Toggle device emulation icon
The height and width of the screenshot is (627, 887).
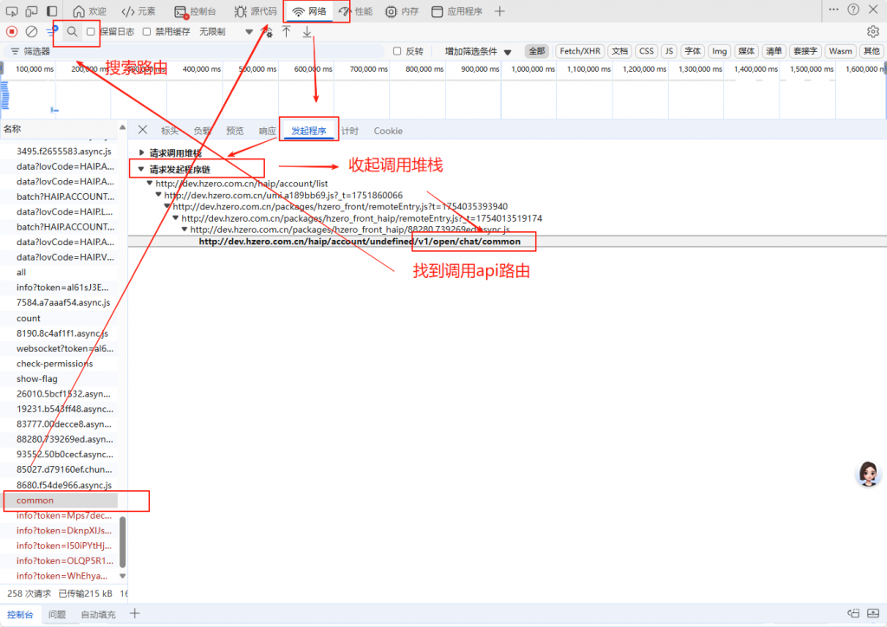(31, 11)
